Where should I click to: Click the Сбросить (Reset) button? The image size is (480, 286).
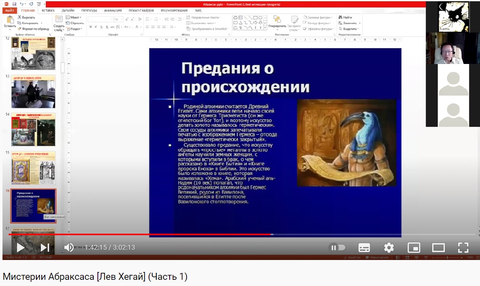point(75,23)
